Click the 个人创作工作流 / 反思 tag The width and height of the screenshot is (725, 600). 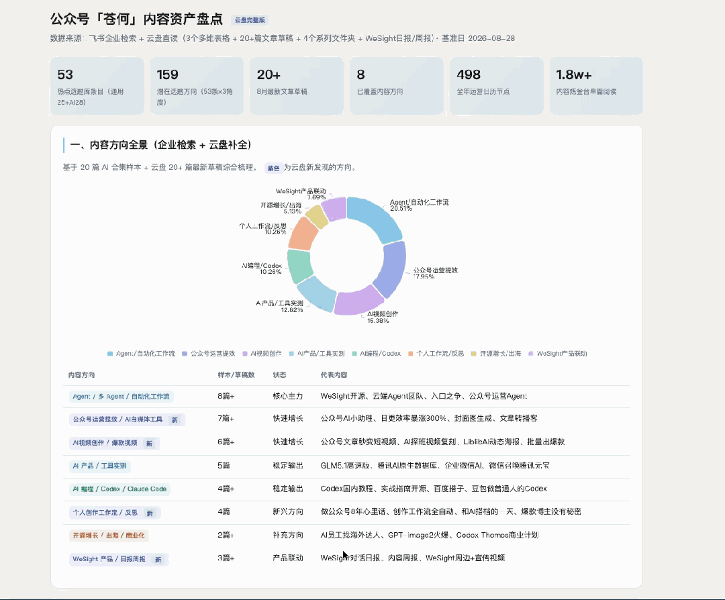[x=115, y=513]
